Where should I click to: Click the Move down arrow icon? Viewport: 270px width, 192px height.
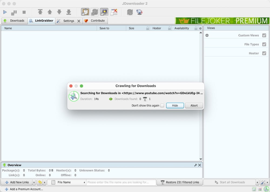[x=59, y=12]
